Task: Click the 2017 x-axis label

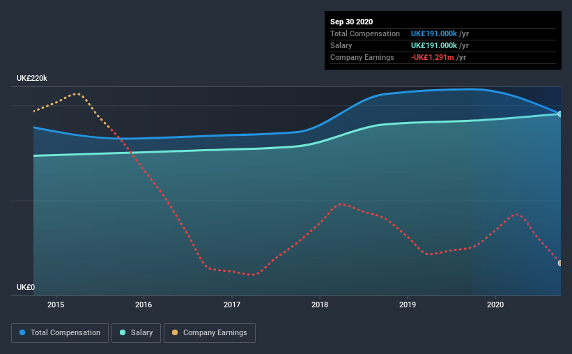Action: coord(232,305)
